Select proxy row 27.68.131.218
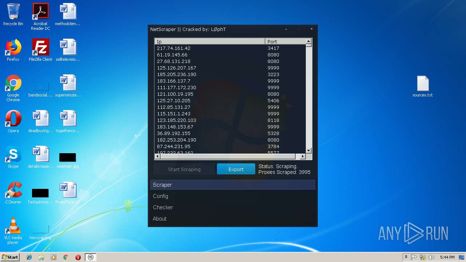Viewport: 466px width, 262px height. [x=230, y=61]
